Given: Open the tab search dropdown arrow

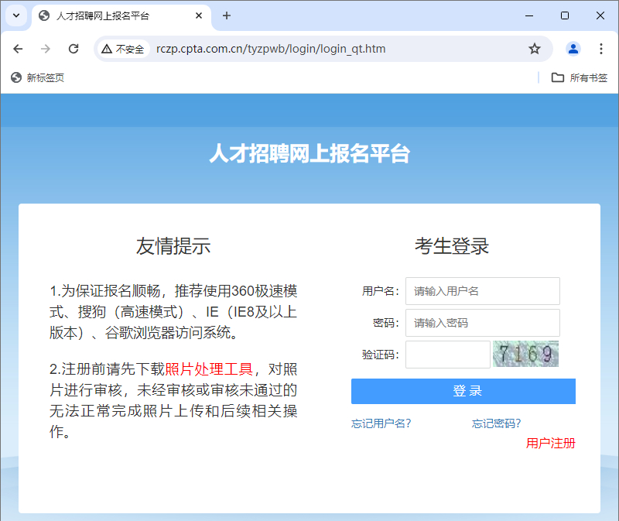Looking at the screenshot, I should point(16,15).
